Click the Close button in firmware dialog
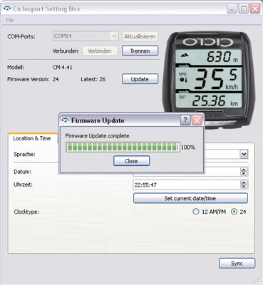Viewport: 263px width, 285px height. click(x=131, y=161)
